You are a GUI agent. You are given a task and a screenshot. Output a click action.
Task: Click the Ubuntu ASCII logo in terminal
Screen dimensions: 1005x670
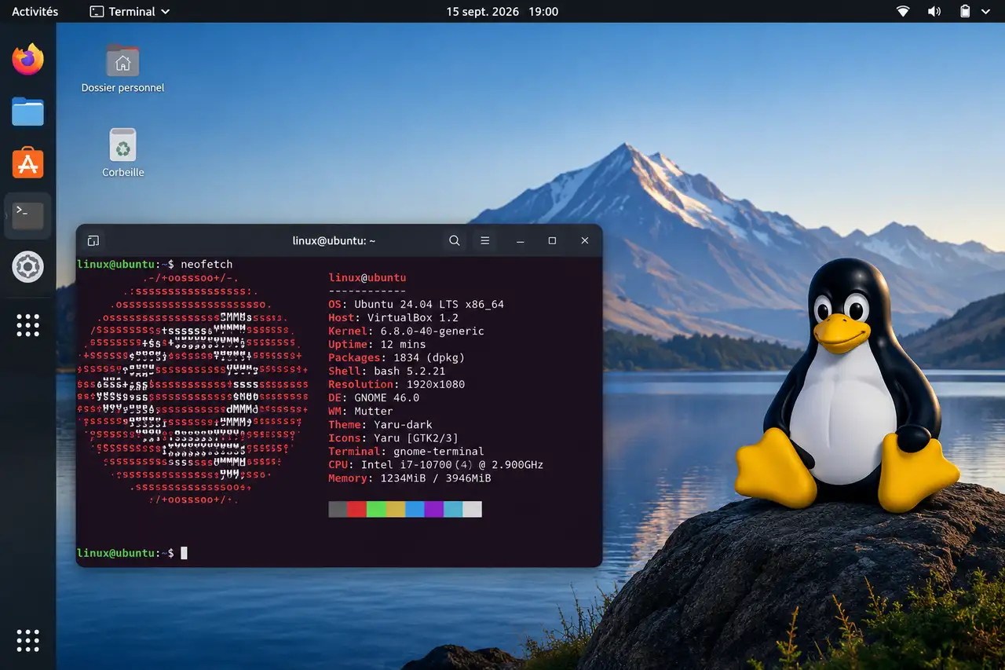point(192,389)
